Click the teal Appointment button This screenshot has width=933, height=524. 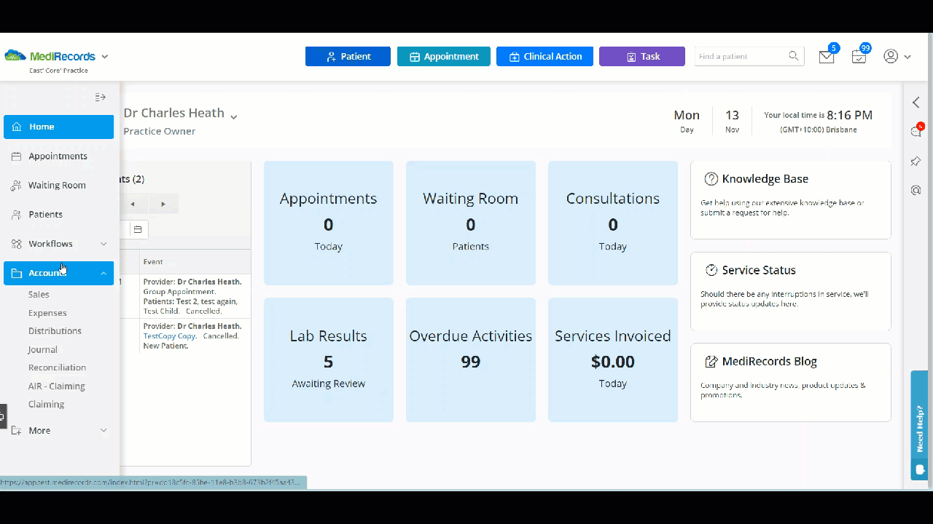click(444, 56)
